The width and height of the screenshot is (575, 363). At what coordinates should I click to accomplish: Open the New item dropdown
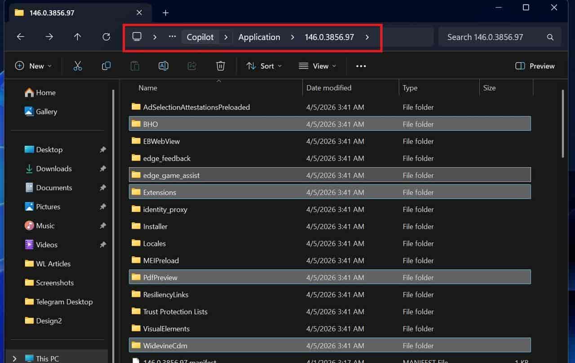(34, 66)
